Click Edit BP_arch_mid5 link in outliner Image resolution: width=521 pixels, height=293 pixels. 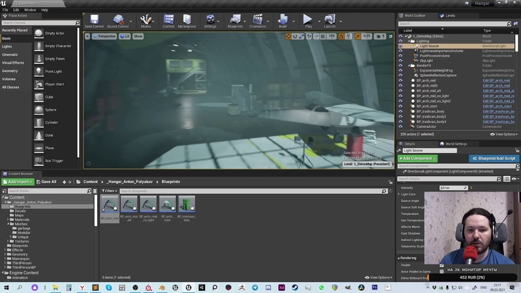coord(496,86)
